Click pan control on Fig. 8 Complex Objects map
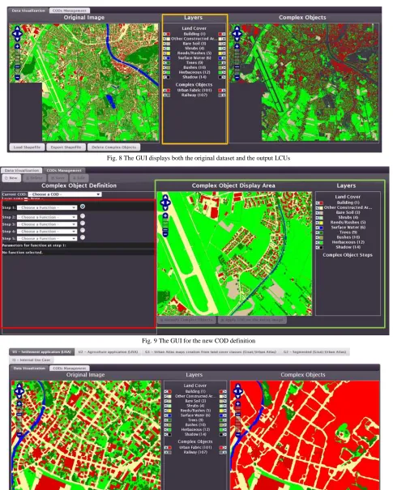Viewport: 393px width, 490px height. click(237, 33)
